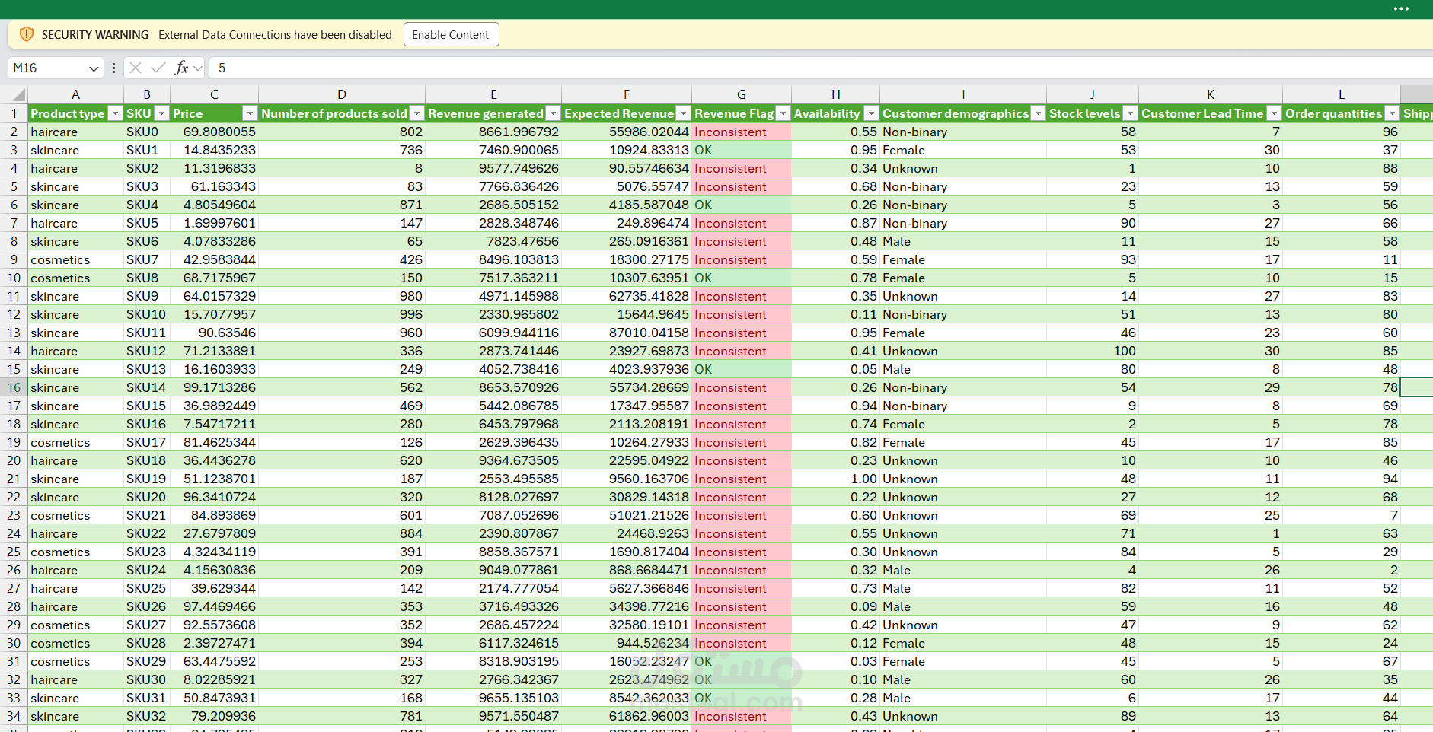Image resolution: width=1433 pixels, height=732 pixels.
Task: Select row 16 header
Action: 14,387
